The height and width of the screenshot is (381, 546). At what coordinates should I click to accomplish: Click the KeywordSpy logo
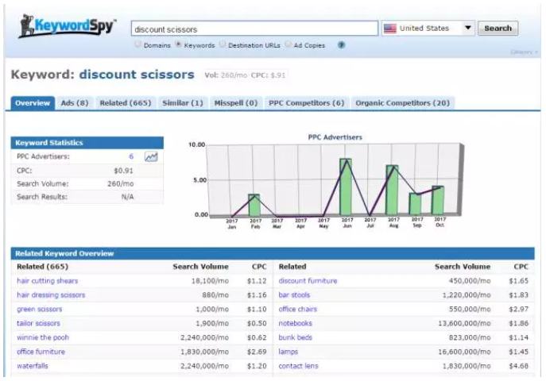(x=67, y=26)
